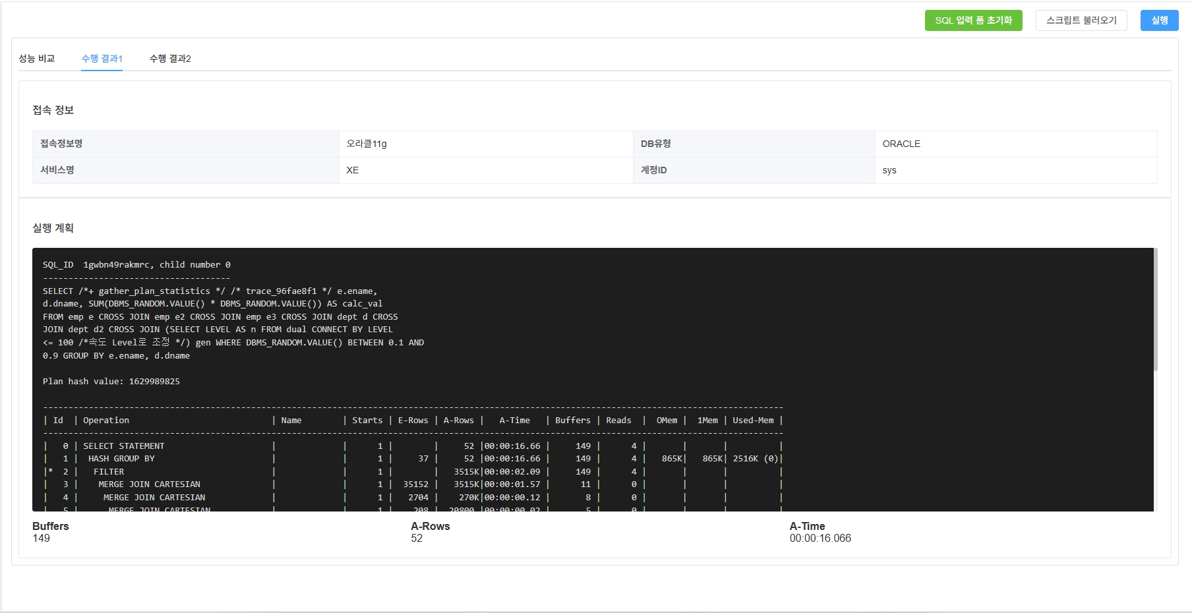The width and height of the screenshot is (1192, 613).
Task: Select the 수행 결과1 tab
Action: [102, 59]
